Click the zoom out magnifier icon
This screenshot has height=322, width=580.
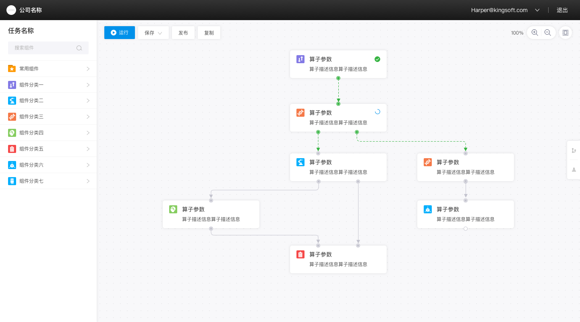click(547, 33)
